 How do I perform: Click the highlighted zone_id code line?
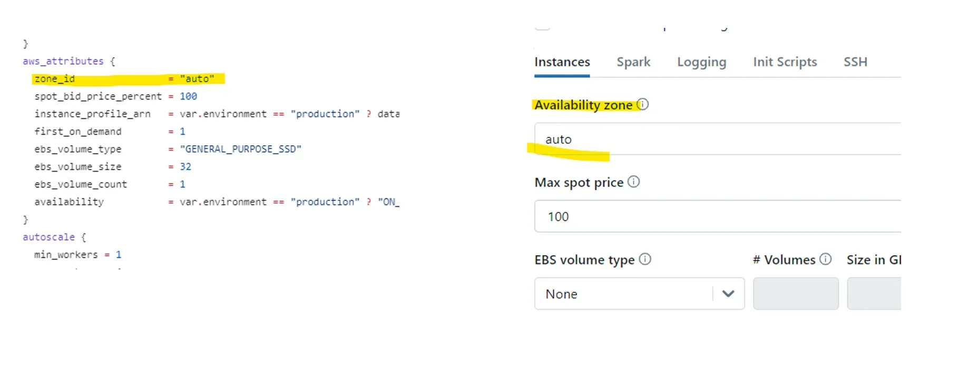(126, 79)
